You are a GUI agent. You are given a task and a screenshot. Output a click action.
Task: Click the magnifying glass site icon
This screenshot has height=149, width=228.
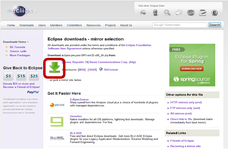click(x=167, y=13)
